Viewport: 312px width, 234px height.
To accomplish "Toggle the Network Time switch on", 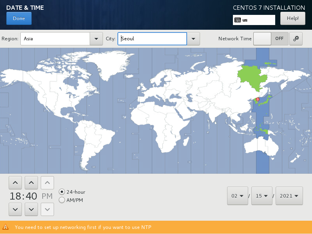I will pos(271,39).
